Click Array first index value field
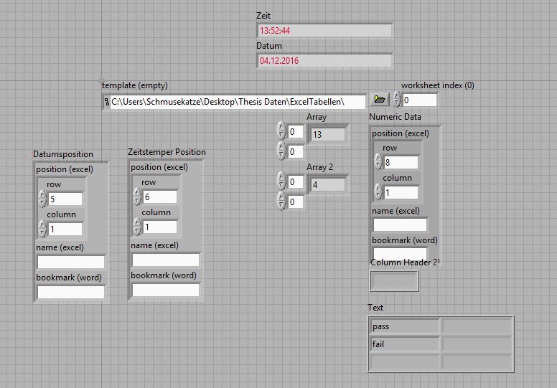Image resolution: width=557 pixels, height=388 pixels. (x=296, y=132)
